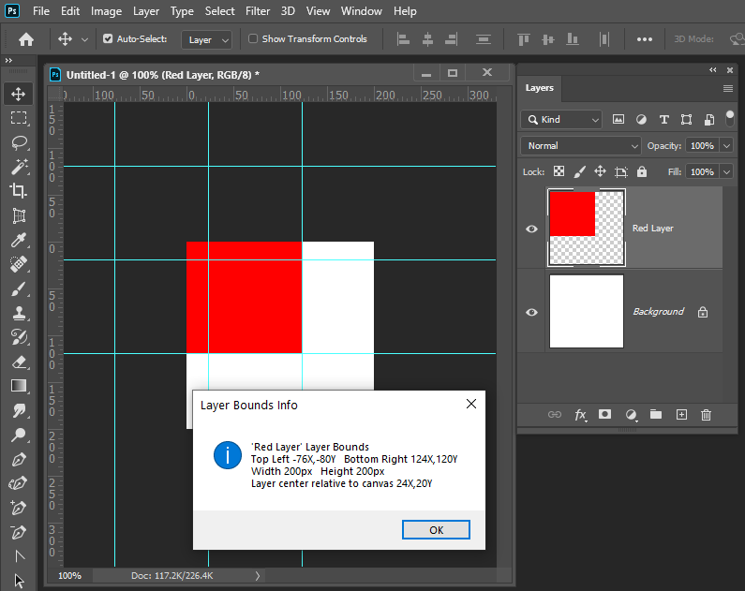Expand the layer Opacity dropdown arrow
Viewport: 745px width, 591px height.
(727, 146)
